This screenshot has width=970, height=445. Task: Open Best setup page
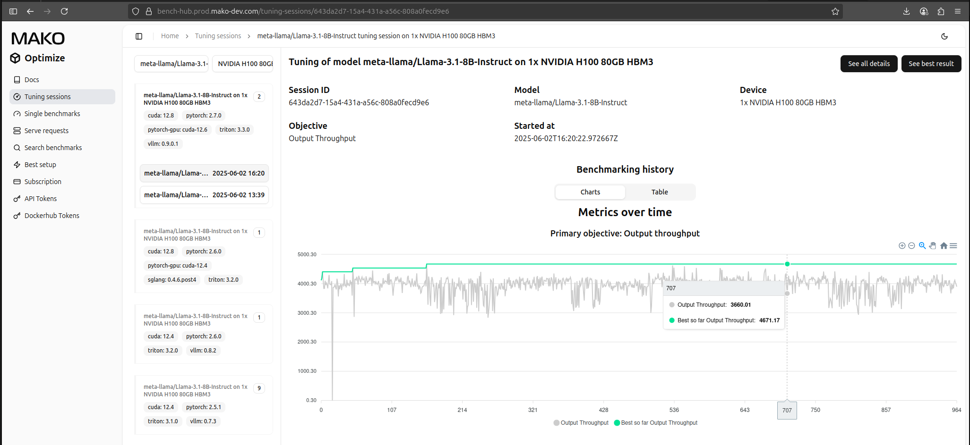click(62, 165)
